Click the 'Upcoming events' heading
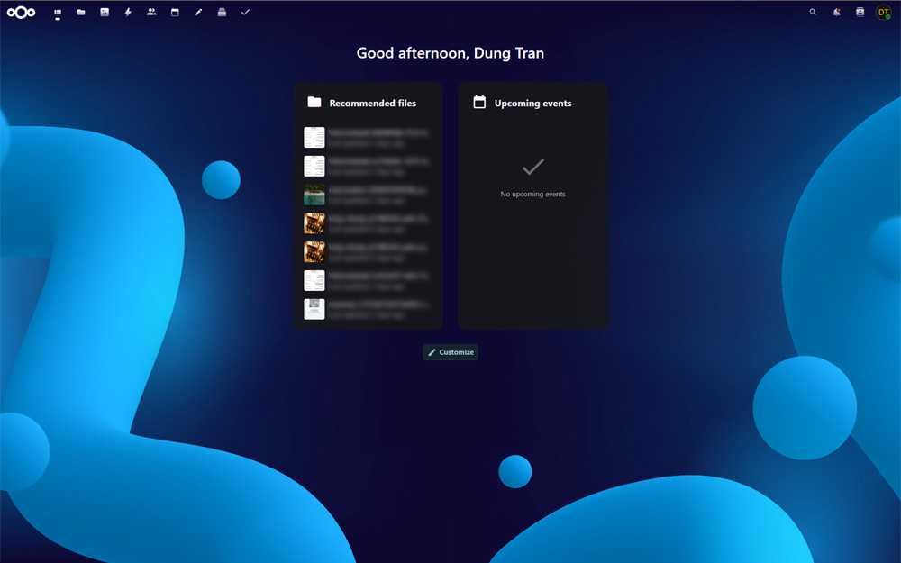Screen dimensions: 901x563 click(532, 104)
